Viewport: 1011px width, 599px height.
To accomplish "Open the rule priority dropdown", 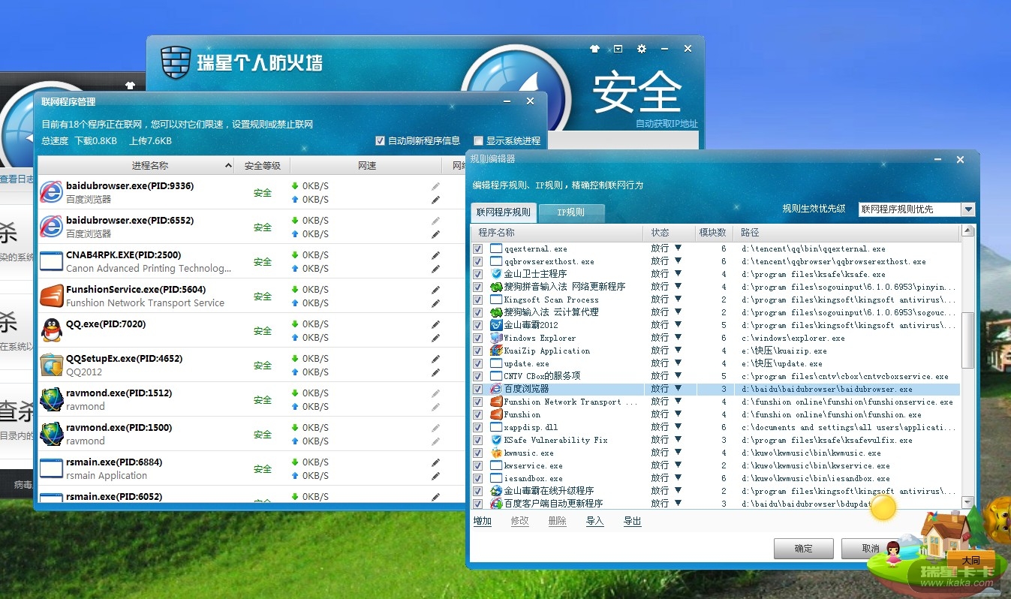I will click(967, 210).
